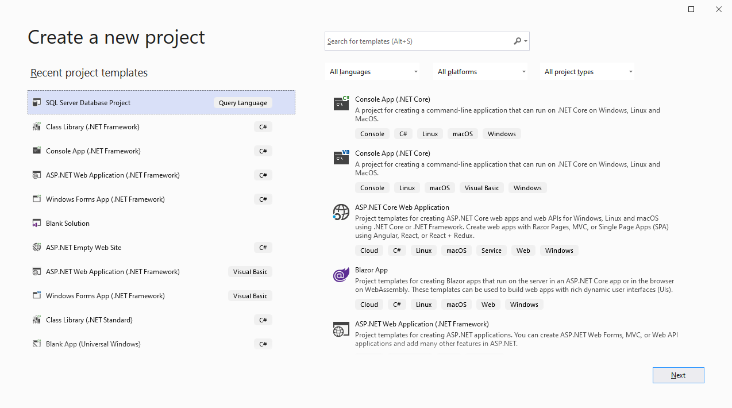Image resolution: width=732 pixels, height=408 pixels.
Task: Click the Visual Basic tag on Windows Forms App
Action: click(251, 296)
